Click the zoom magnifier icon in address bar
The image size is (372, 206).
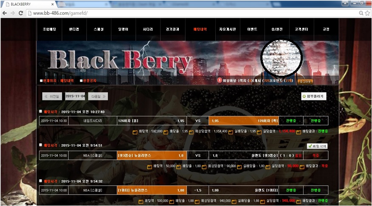(x=361, y=13)
